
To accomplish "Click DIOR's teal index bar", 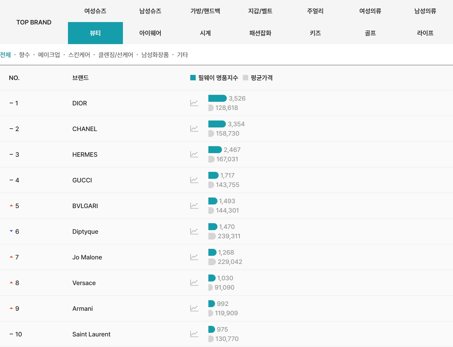I will (217, 98).
